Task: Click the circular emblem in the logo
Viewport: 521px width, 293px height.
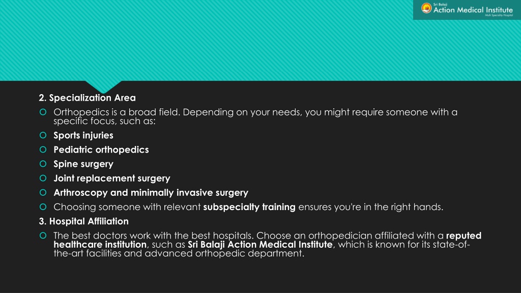Action: tap(426, 8)
